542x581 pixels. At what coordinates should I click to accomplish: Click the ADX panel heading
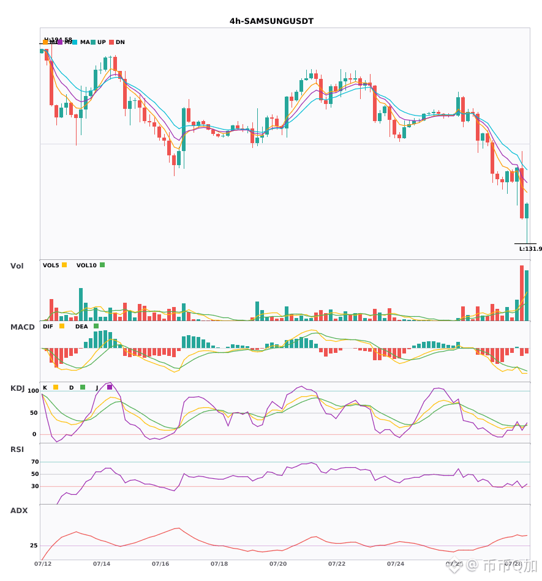tap(19, 511)
